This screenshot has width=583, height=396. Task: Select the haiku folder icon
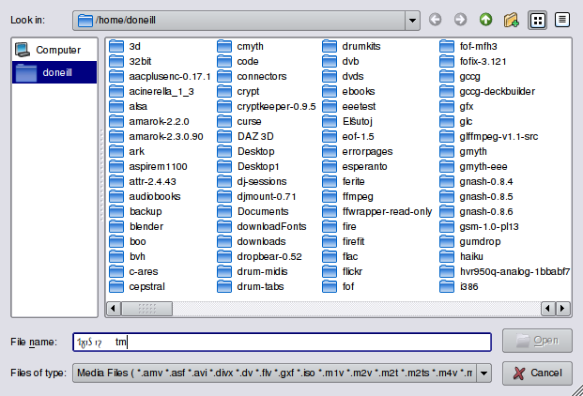click(x=447, y=257)
